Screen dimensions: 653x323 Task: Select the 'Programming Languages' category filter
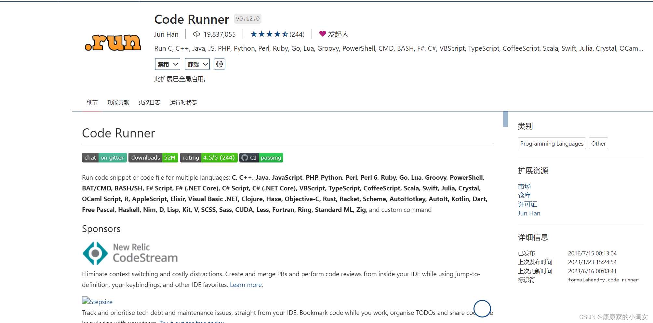point(552,143)
